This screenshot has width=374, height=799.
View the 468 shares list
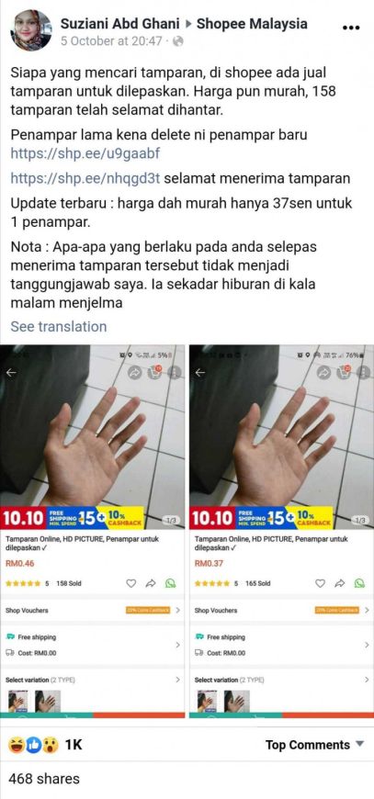[x=44, y=779]
